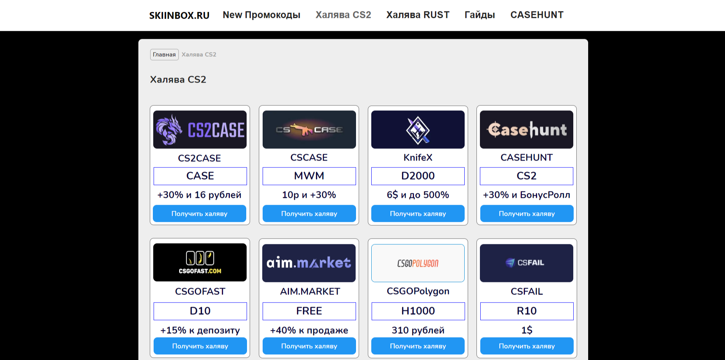Click the '6$ и до 500%' bonus text
The width and height of the screenshot is (725, 360).
(x=418, y=195)
